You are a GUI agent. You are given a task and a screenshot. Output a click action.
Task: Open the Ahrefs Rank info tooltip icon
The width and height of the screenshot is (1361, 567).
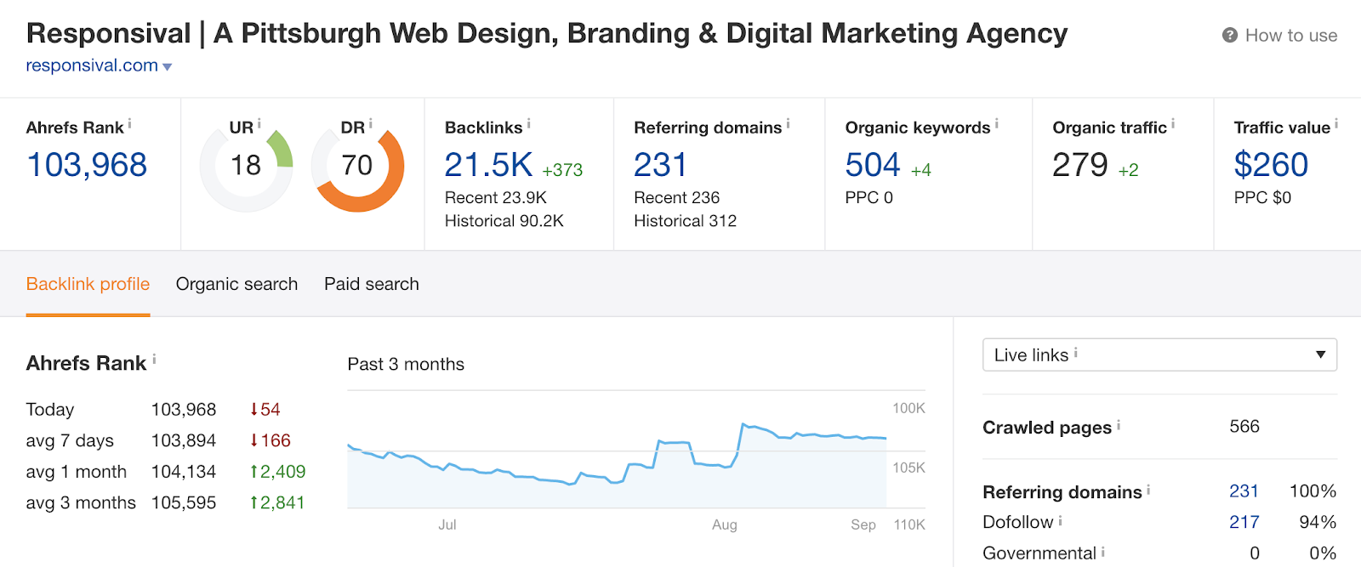pos(130,122)
